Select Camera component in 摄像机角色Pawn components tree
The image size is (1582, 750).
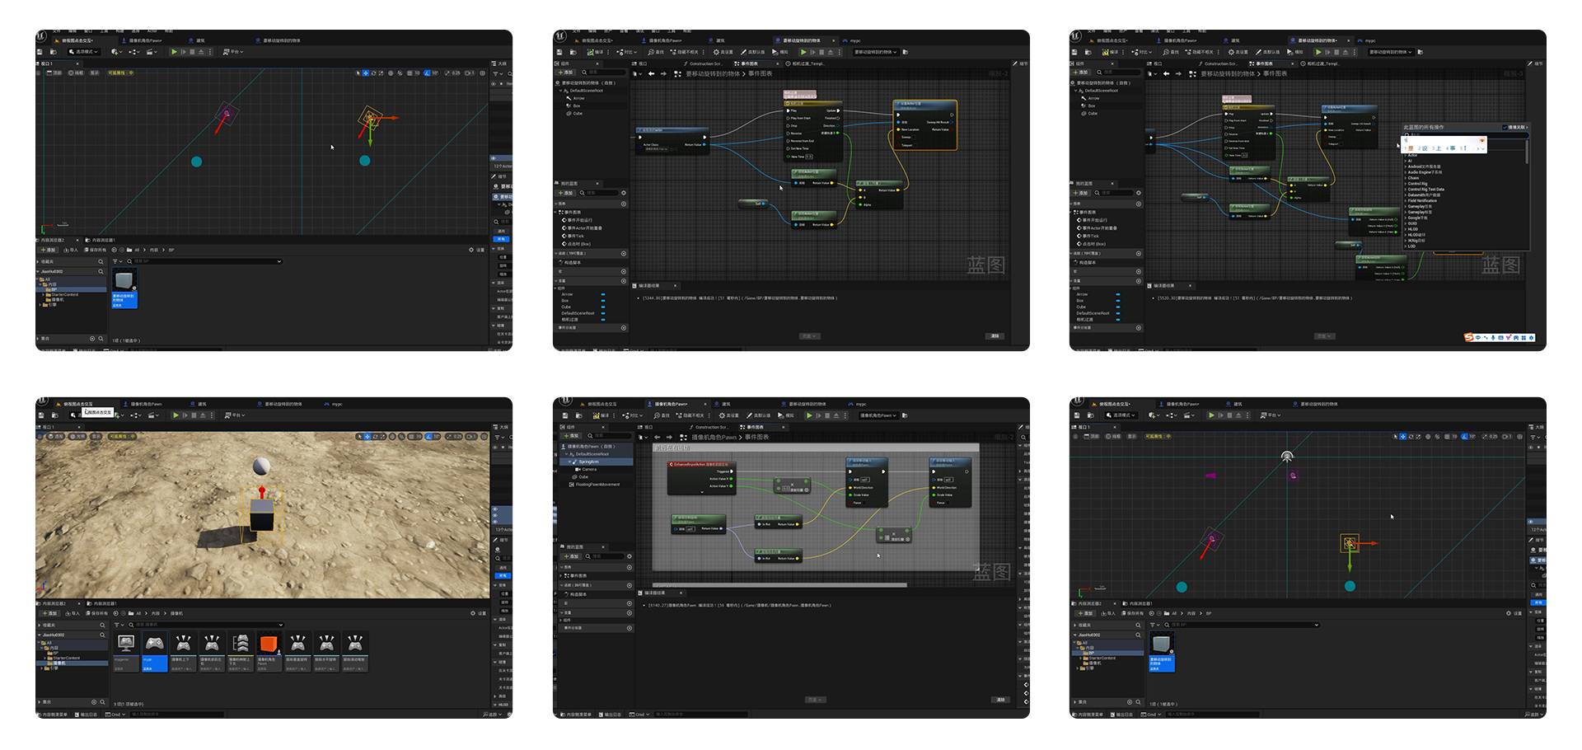click(587, 469)
